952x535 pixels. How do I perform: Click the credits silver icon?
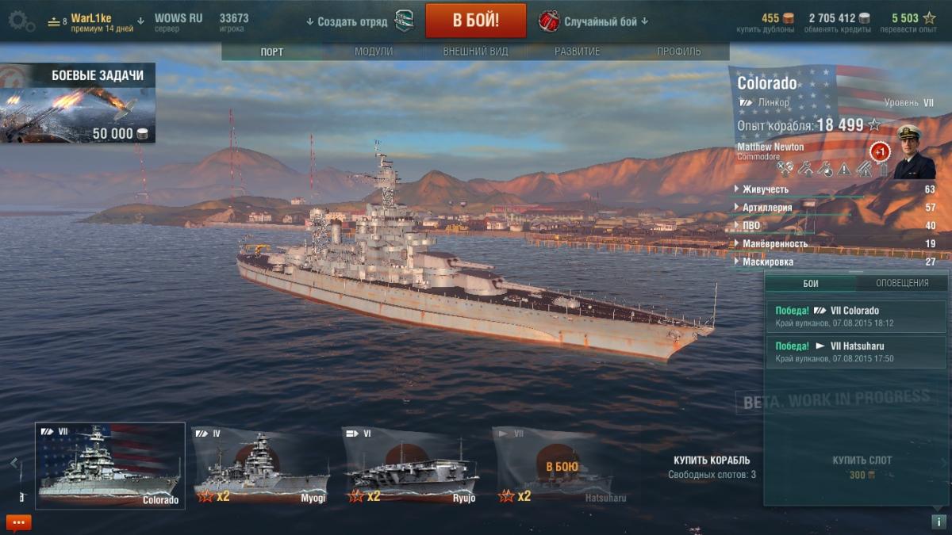pos(864,18)
